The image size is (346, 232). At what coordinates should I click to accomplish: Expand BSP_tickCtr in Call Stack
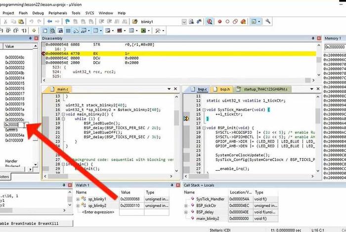(x=186, y=205)
